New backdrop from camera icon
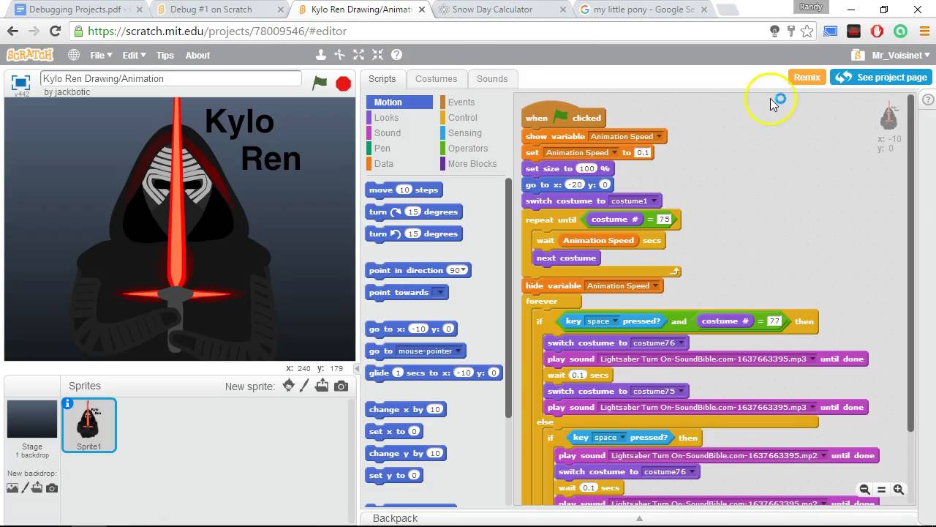The width and height of the screenshot is (936, 527). (x=52, y=487)
